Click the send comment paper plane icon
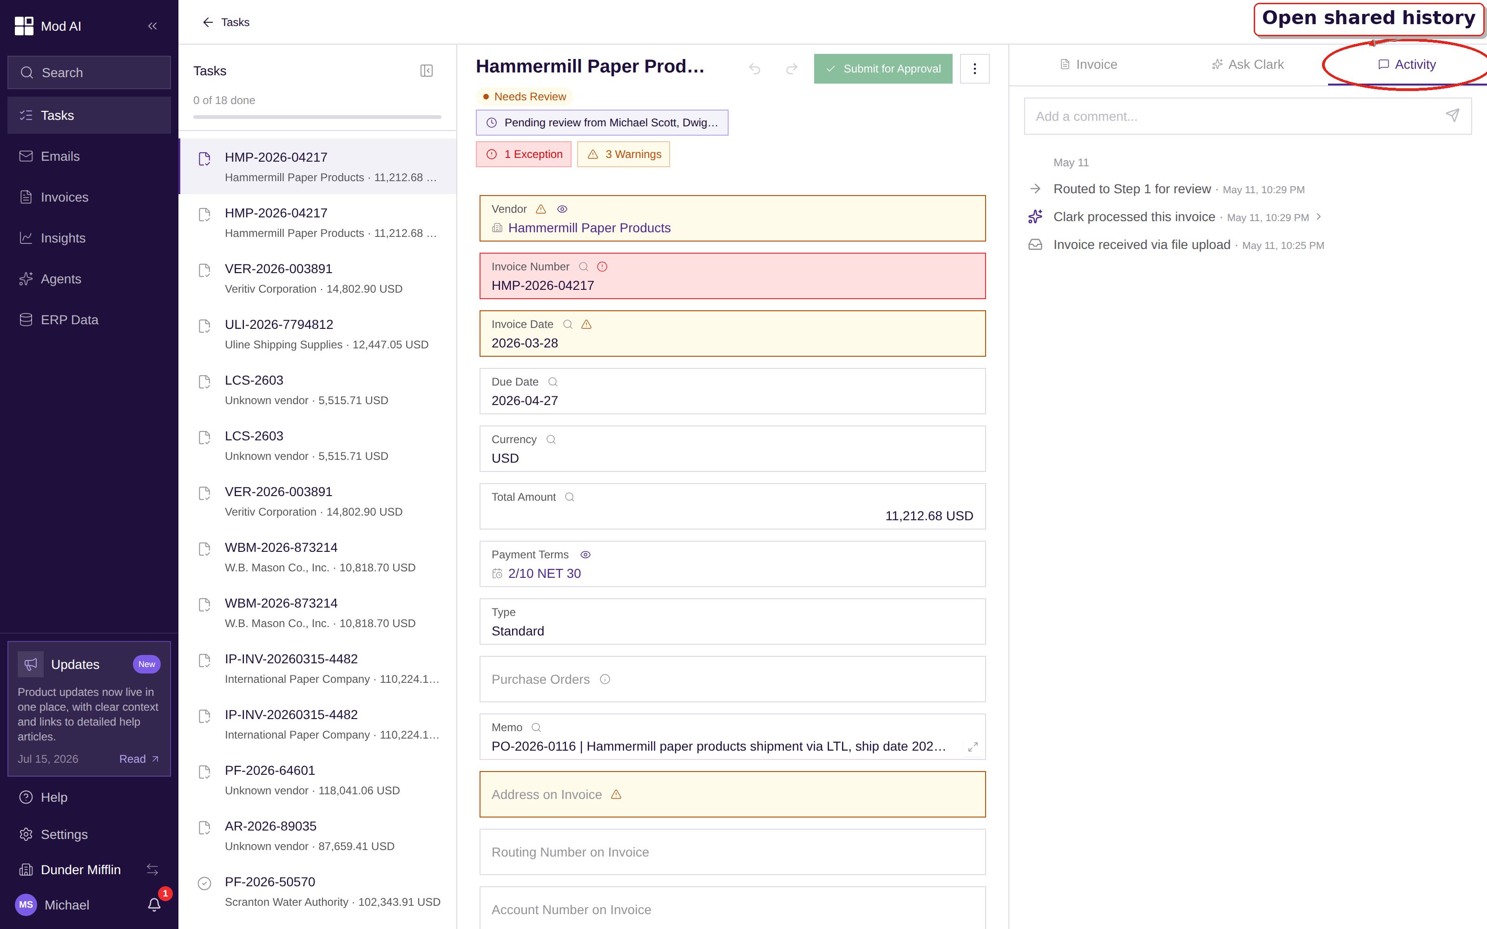1487x929 pixels. [1452, 116]
